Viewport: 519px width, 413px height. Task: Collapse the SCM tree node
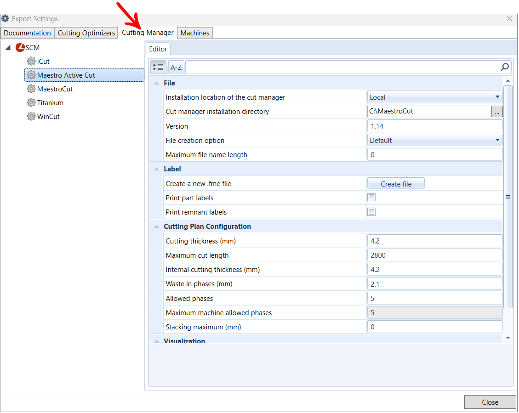coord(8,48)
